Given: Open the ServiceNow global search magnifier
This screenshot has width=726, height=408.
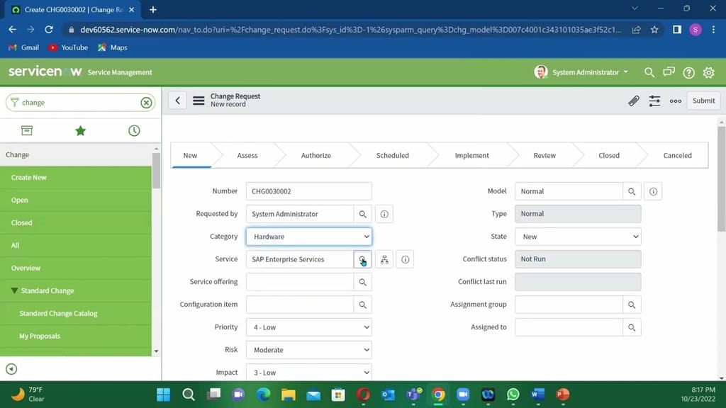Looking at the screenshot, I should pos(649,72).
